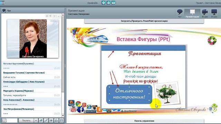Select chat name Вандышева Татьяна( Сергеева Наталья)
Screen dimensions: 221x124
24,73
